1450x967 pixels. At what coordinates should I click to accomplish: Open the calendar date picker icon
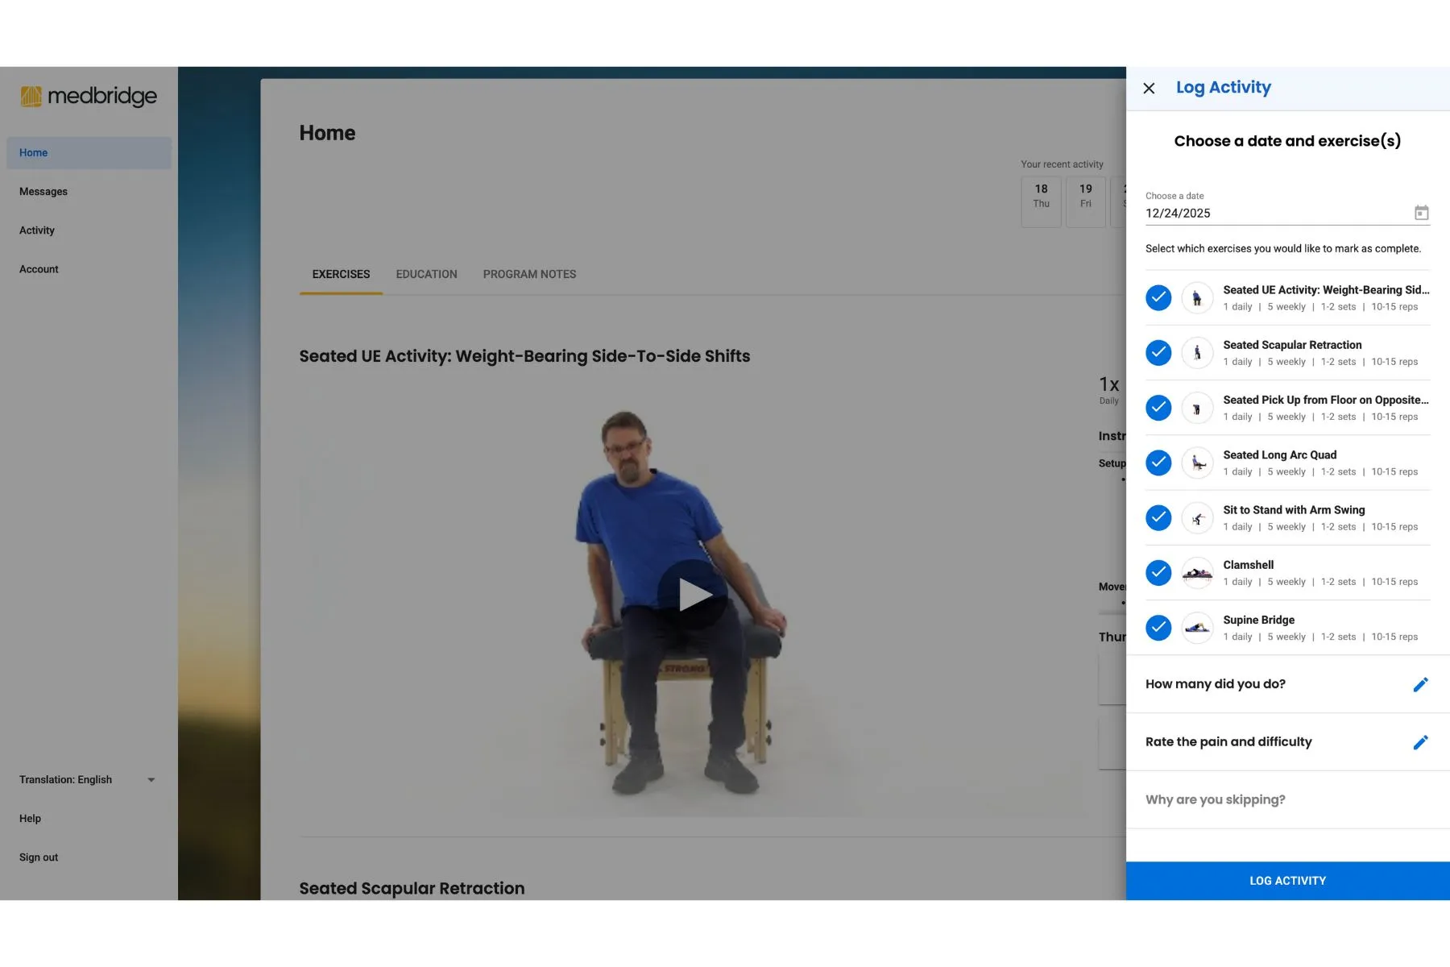(x=1421, y=212)
